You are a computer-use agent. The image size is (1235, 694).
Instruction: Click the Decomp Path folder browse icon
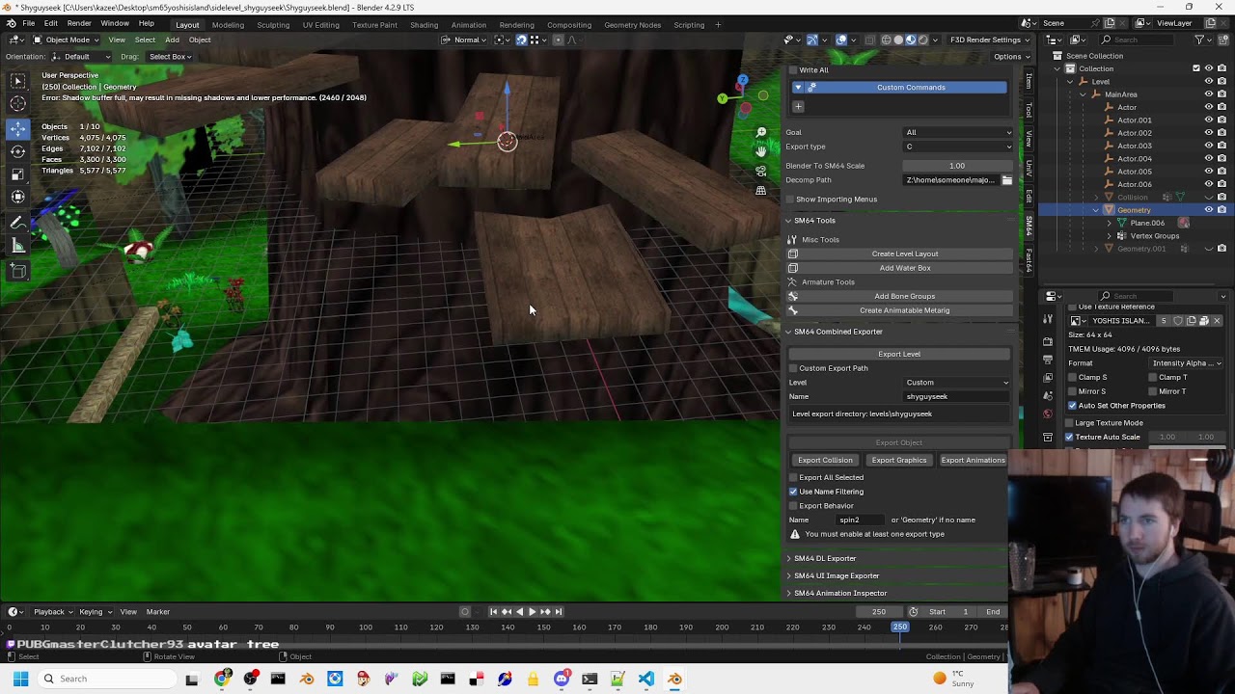click(x=1006, y=180)
